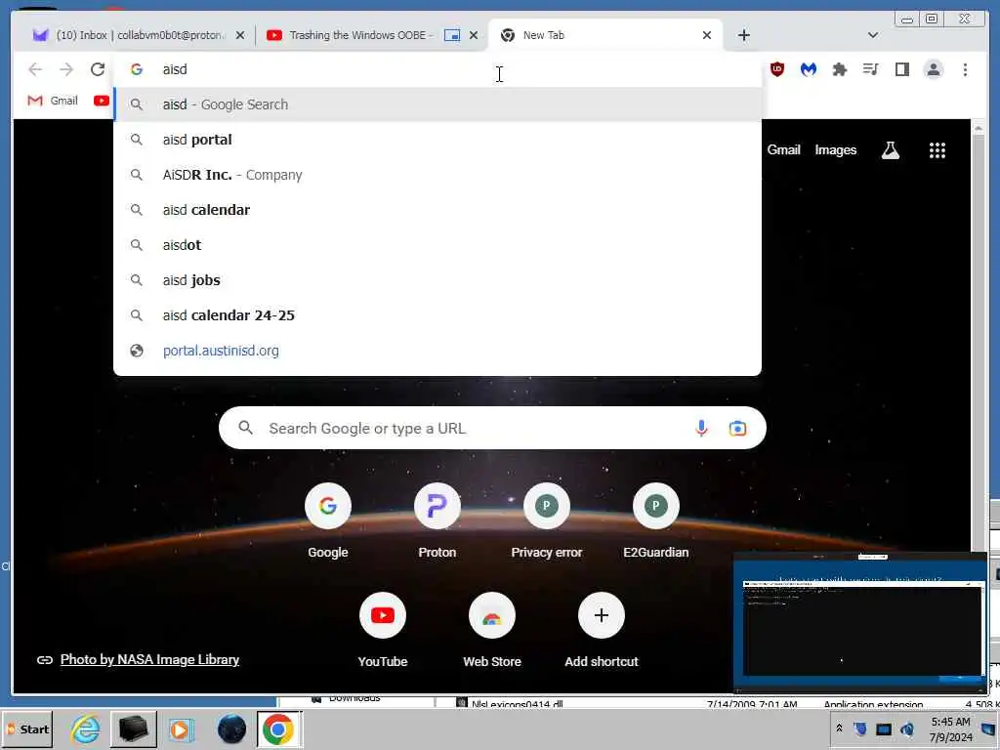Click the picture-in-picture video thumbnail
1000x750 pixels.
[x=859, y=622]
